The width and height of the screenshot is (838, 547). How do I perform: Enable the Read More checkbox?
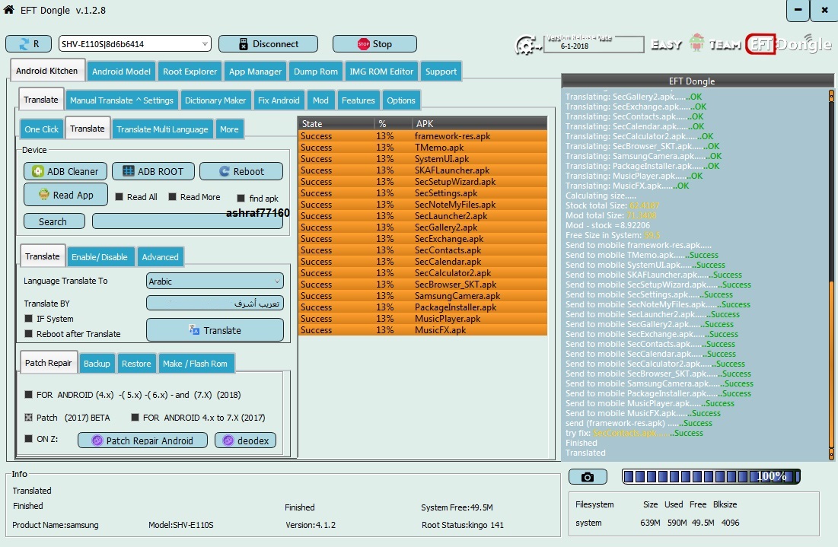click(x=173, y=197)
